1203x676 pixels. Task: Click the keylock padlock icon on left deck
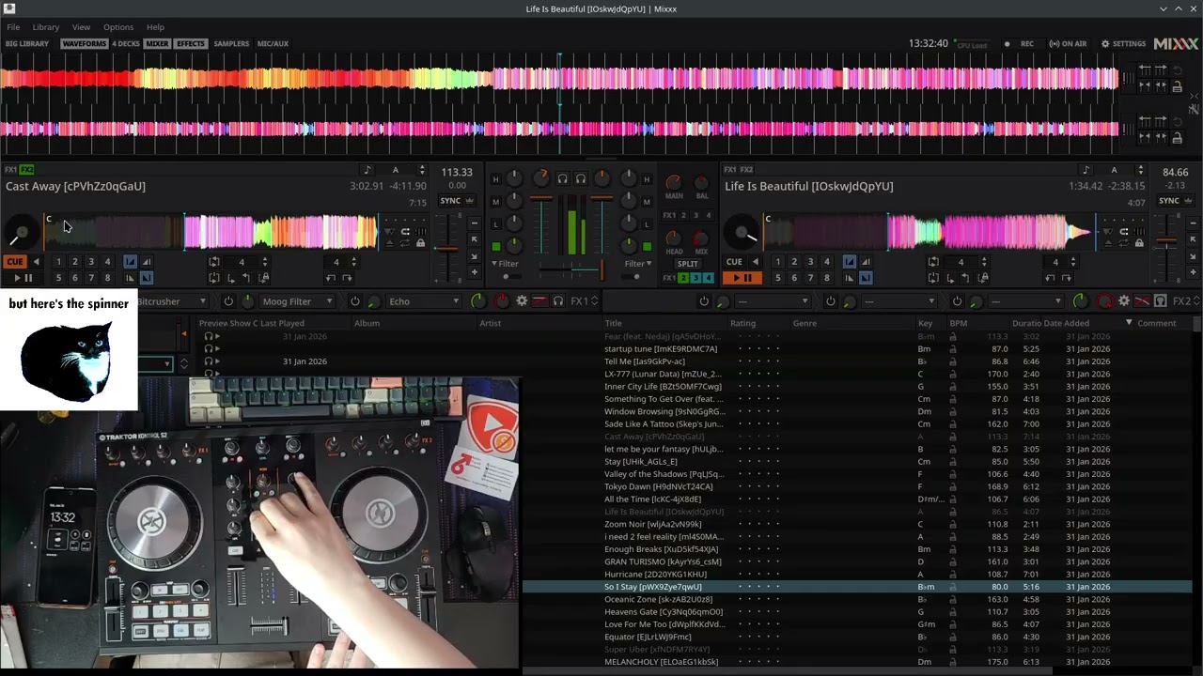[420, 243]
